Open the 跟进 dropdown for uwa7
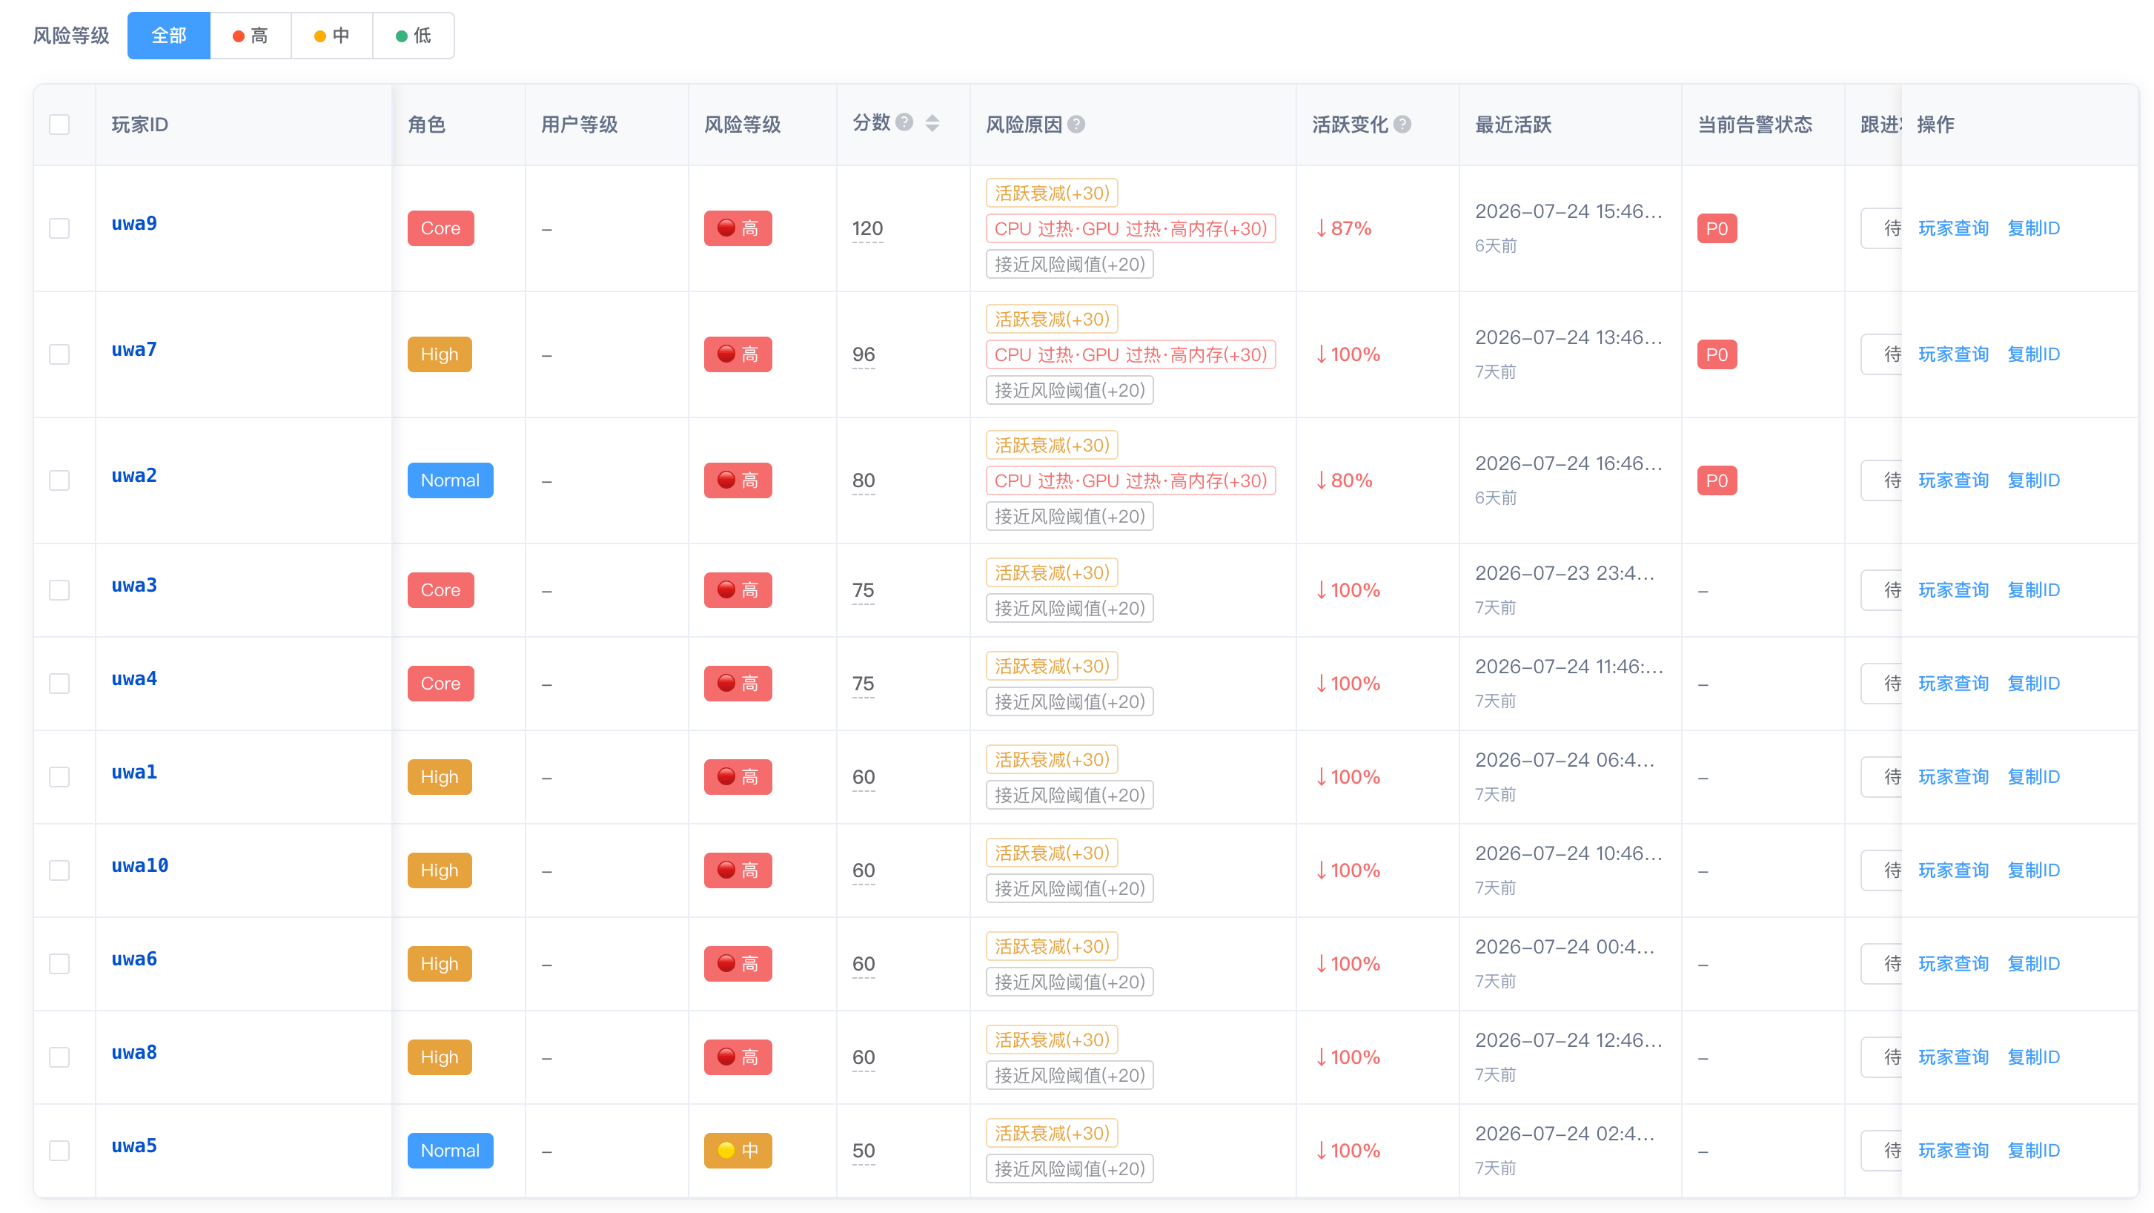This screenshot has height=1213, width=2154. click(x=1881, y=354)
